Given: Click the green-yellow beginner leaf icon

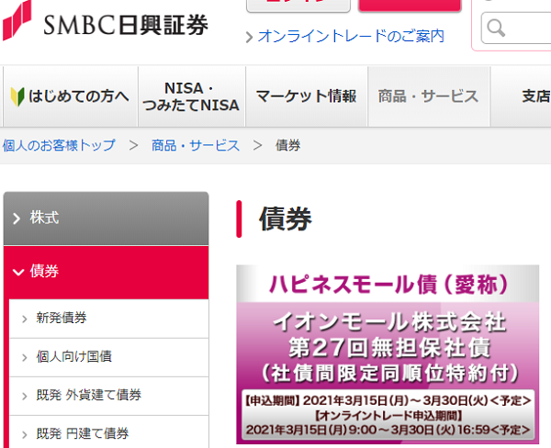Looking at the screenshot, I should point(17,96).
